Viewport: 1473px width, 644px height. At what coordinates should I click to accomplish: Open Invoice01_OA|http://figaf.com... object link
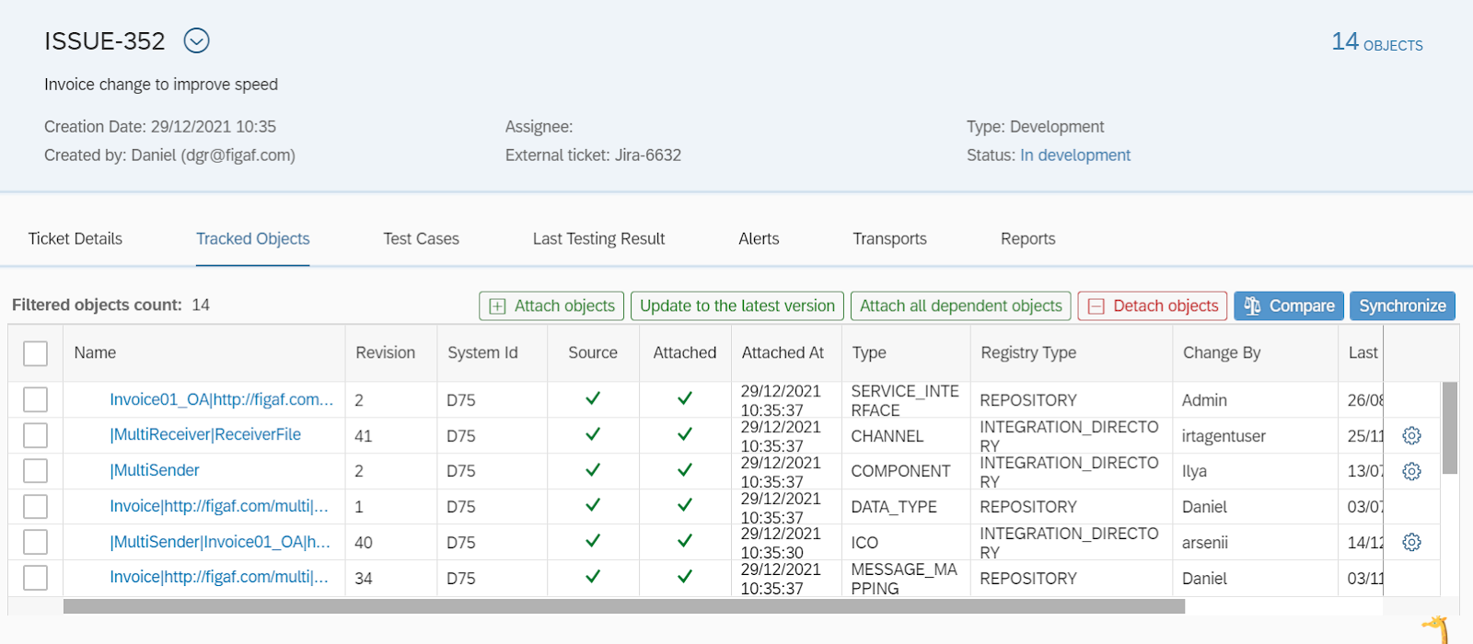click(x=221, y=399)
